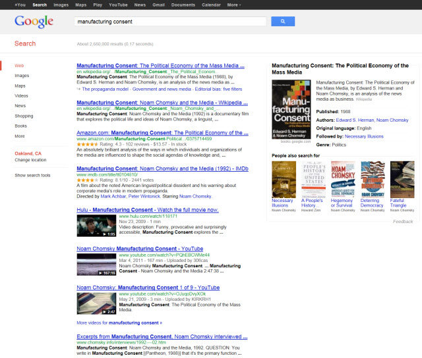Click Feedback in knowledge panel
The image size is (422, 358).
pos(403,222)
